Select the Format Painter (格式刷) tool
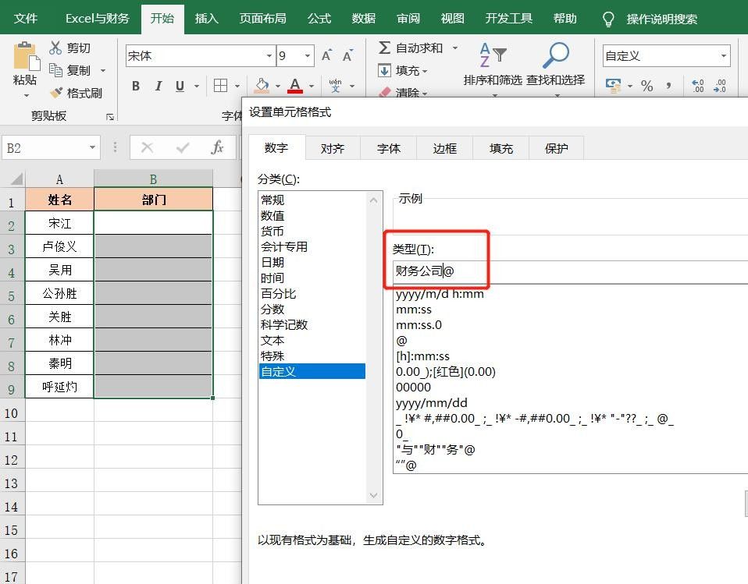This screenshot has width=748, height=584. 56,93
